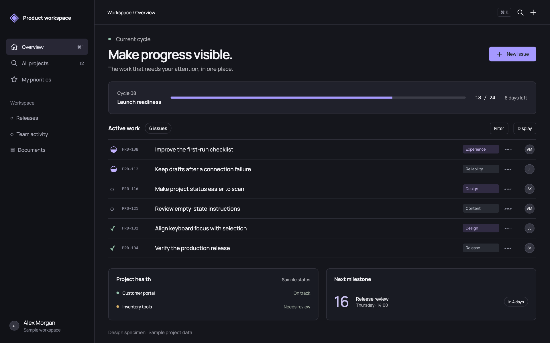Open JL avatar on keyboard focus row
Viewport: 550px width, 343px height.
tap(529, 228)
